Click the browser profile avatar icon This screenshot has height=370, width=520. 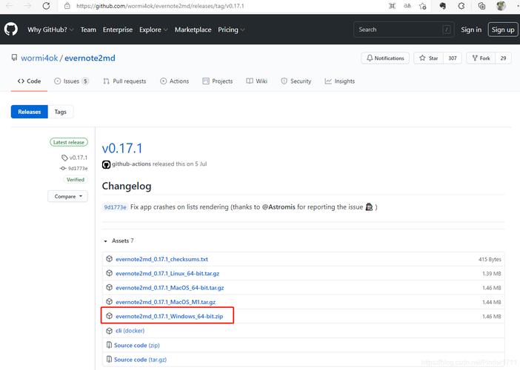[x=501, y=6]
